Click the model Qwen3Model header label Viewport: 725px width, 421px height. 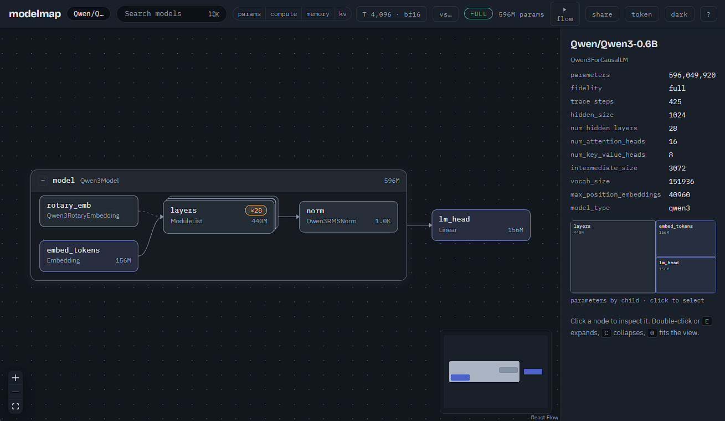coord(86,181)
